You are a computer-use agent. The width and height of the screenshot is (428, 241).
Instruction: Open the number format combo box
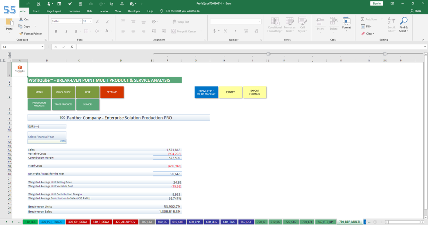point(236,21)
